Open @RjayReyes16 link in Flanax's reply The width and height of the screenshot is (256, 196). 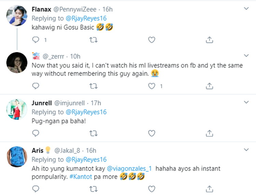click(86, 18)
